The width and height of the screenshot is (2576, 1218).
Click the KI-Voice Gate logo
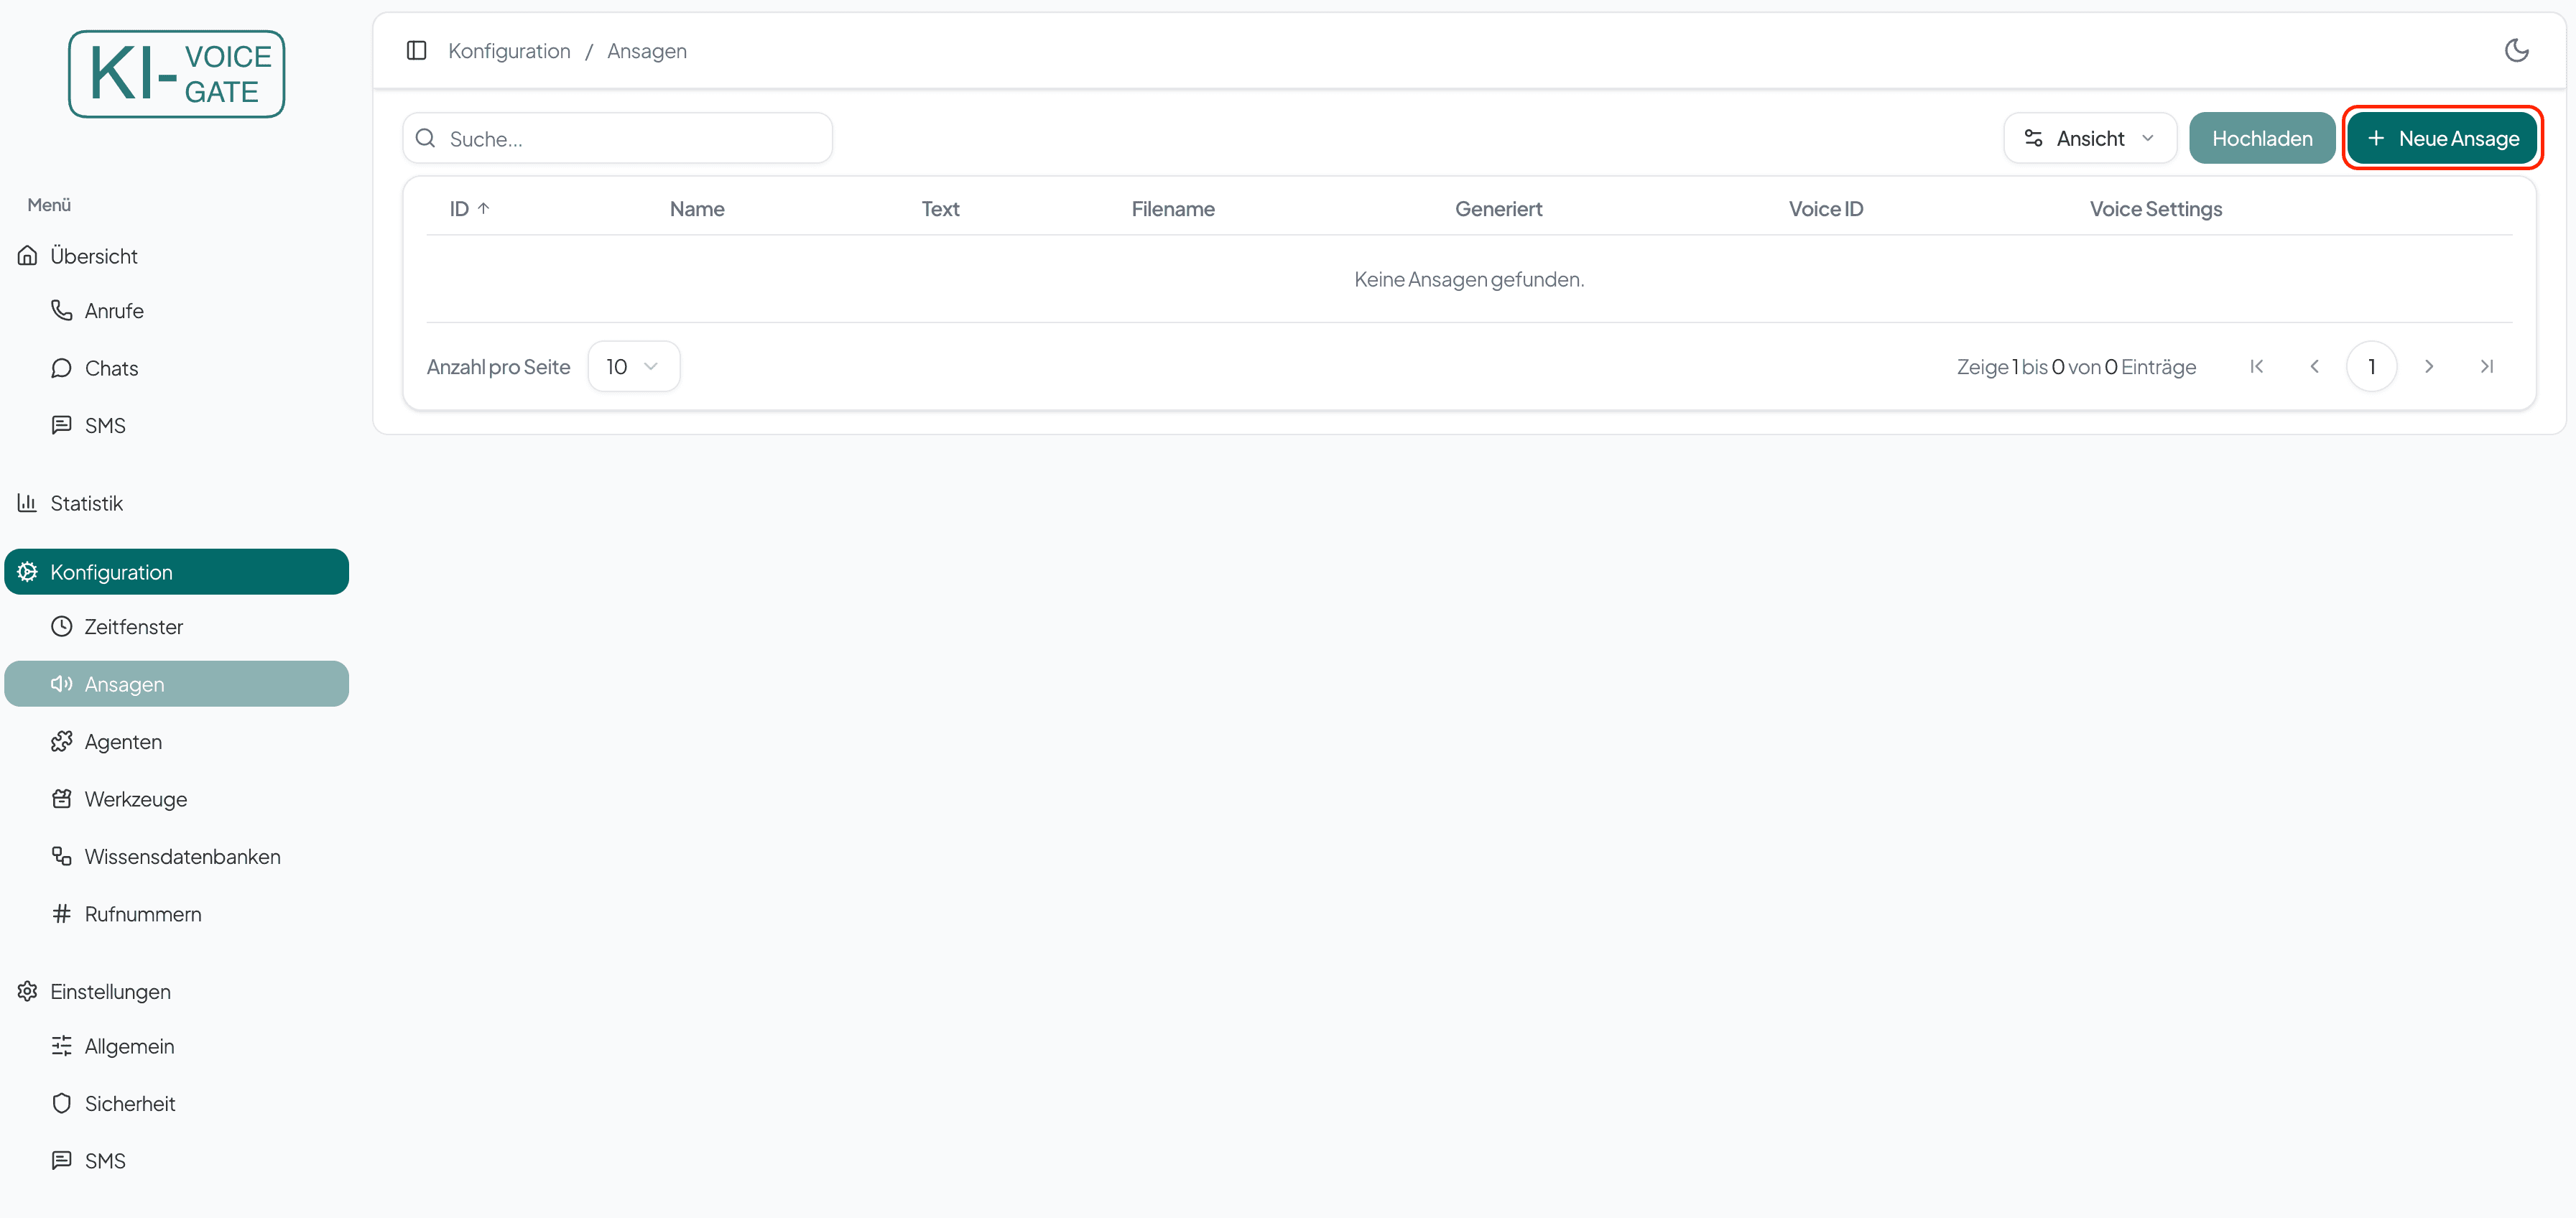(x=176, y=74)
